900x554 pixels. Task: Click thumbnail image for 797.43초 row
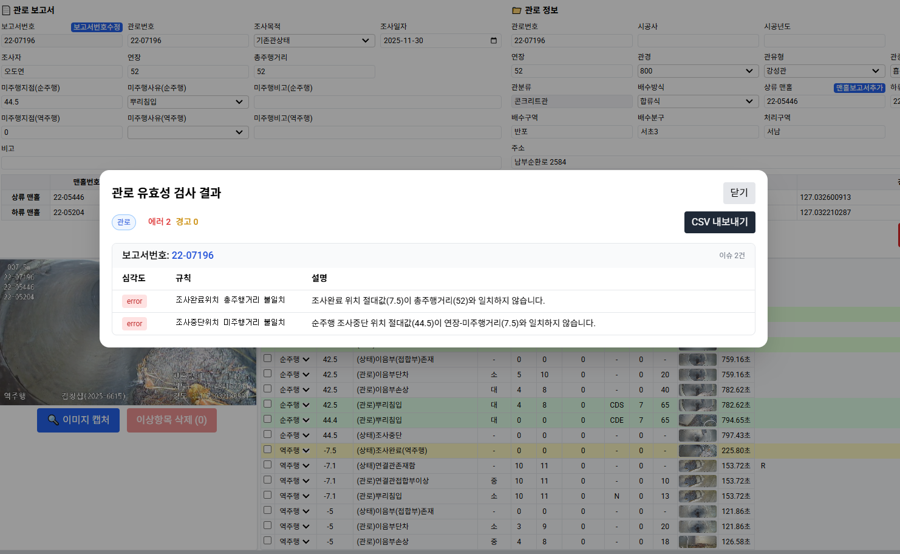point(697,436)
